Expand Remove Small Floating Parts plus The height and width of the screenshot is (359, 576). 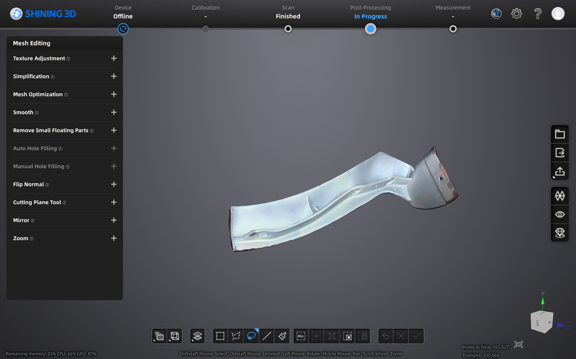click(114, 130)
